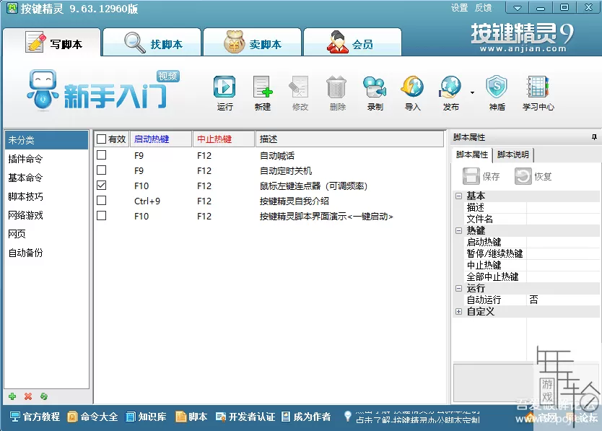Click the app logo icon in title bar
This screenshot has width=602, height=431.
(x=12, y=8)
